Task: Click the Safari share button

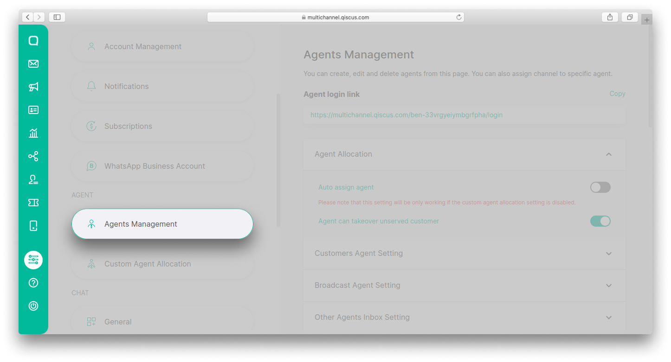Action: (610, 17)
